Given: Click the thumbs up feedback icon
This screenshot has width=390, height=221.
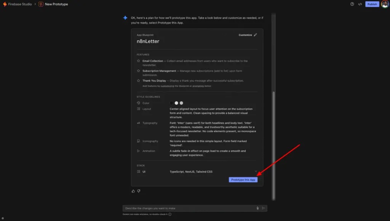Looking at the screenshot, I should point(133,191).
